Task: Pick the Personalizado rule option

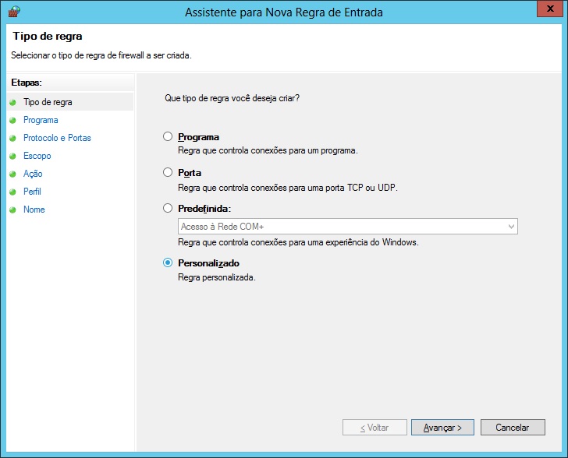Action: coord(168,263)
